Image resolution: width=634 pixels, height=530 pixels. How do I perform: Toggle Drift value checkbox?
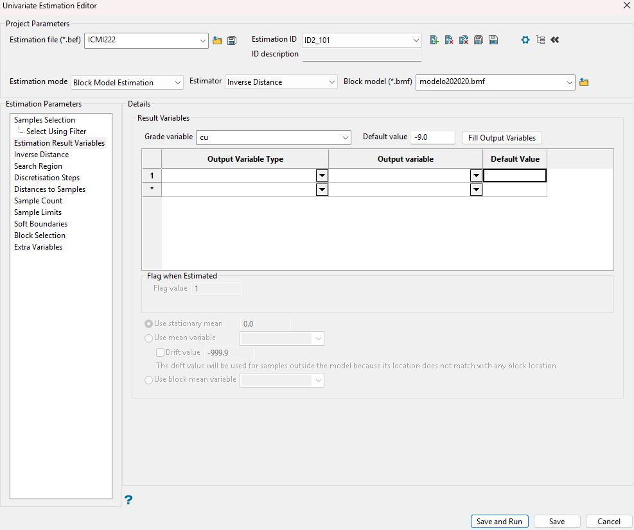point(160,352)
